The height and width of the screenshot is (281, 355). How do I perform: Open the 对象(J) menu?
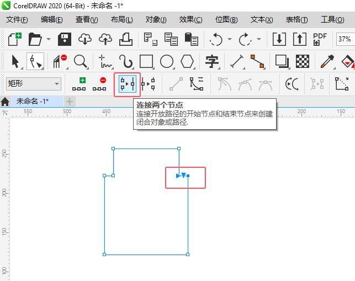156,20
